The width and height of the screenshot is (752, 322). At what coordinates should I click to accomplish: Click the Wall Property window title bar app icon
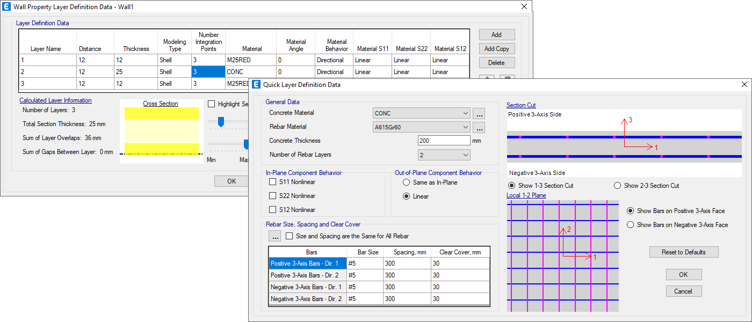point(7,6)
